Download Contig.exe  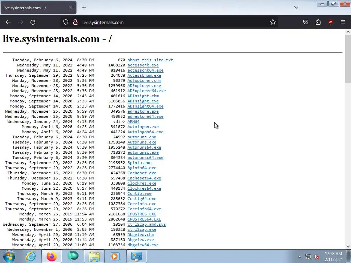[140, 194]
